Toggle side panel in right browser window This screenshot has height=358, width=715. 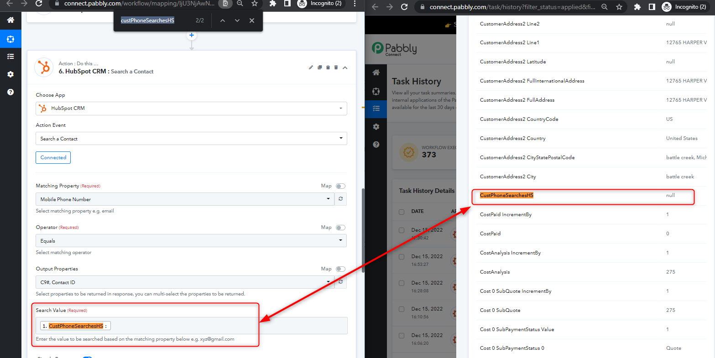point(652,7)
